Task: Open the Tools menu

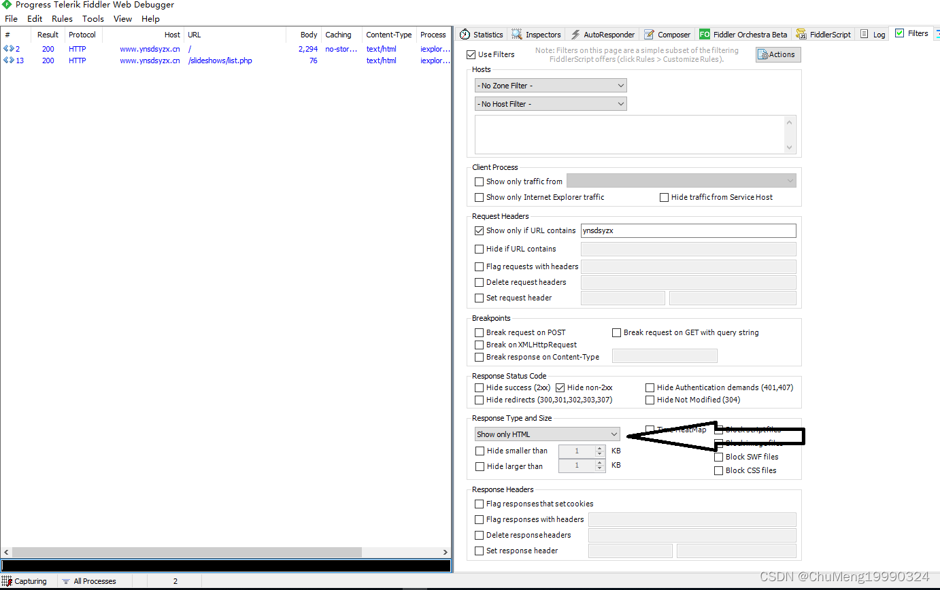Action: (x=93, y=19)
